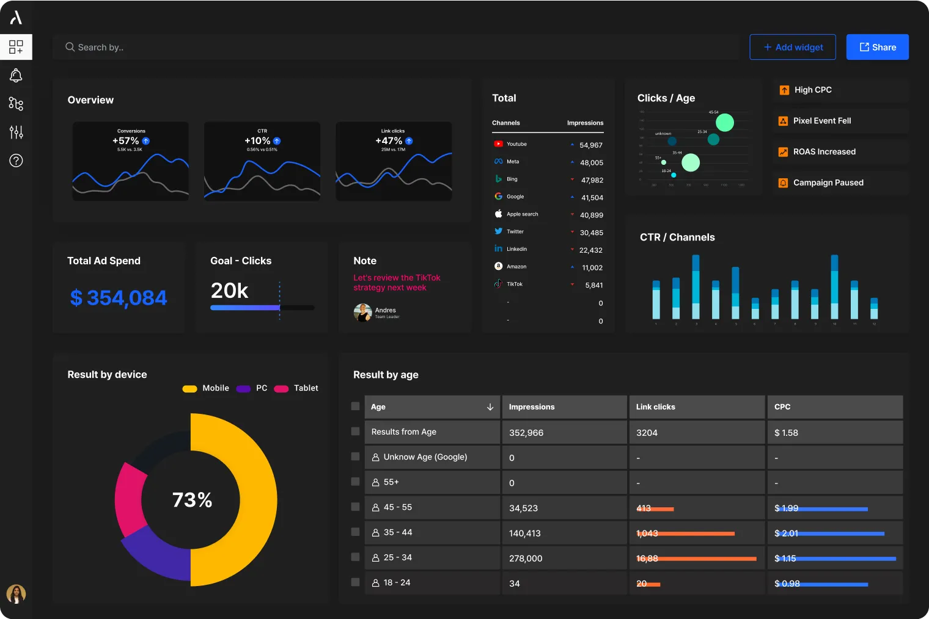Click the Goal - Clicks progress bar
The image size is (929, 619).
(262, 308)
